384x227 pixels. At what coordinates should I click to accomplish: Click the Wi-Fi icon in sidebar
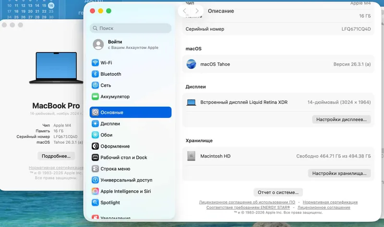(95, 63)
